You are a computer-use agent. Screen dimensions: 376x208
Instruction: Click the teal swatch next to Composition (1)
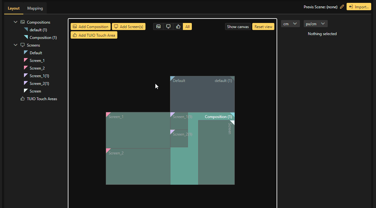(x=26, y=37)
